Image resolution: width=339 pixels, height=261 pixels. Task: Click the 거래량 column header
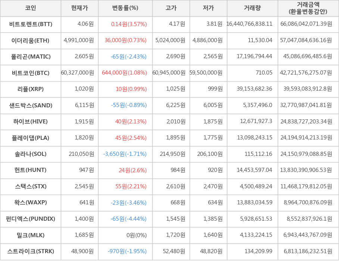(252, 8)
